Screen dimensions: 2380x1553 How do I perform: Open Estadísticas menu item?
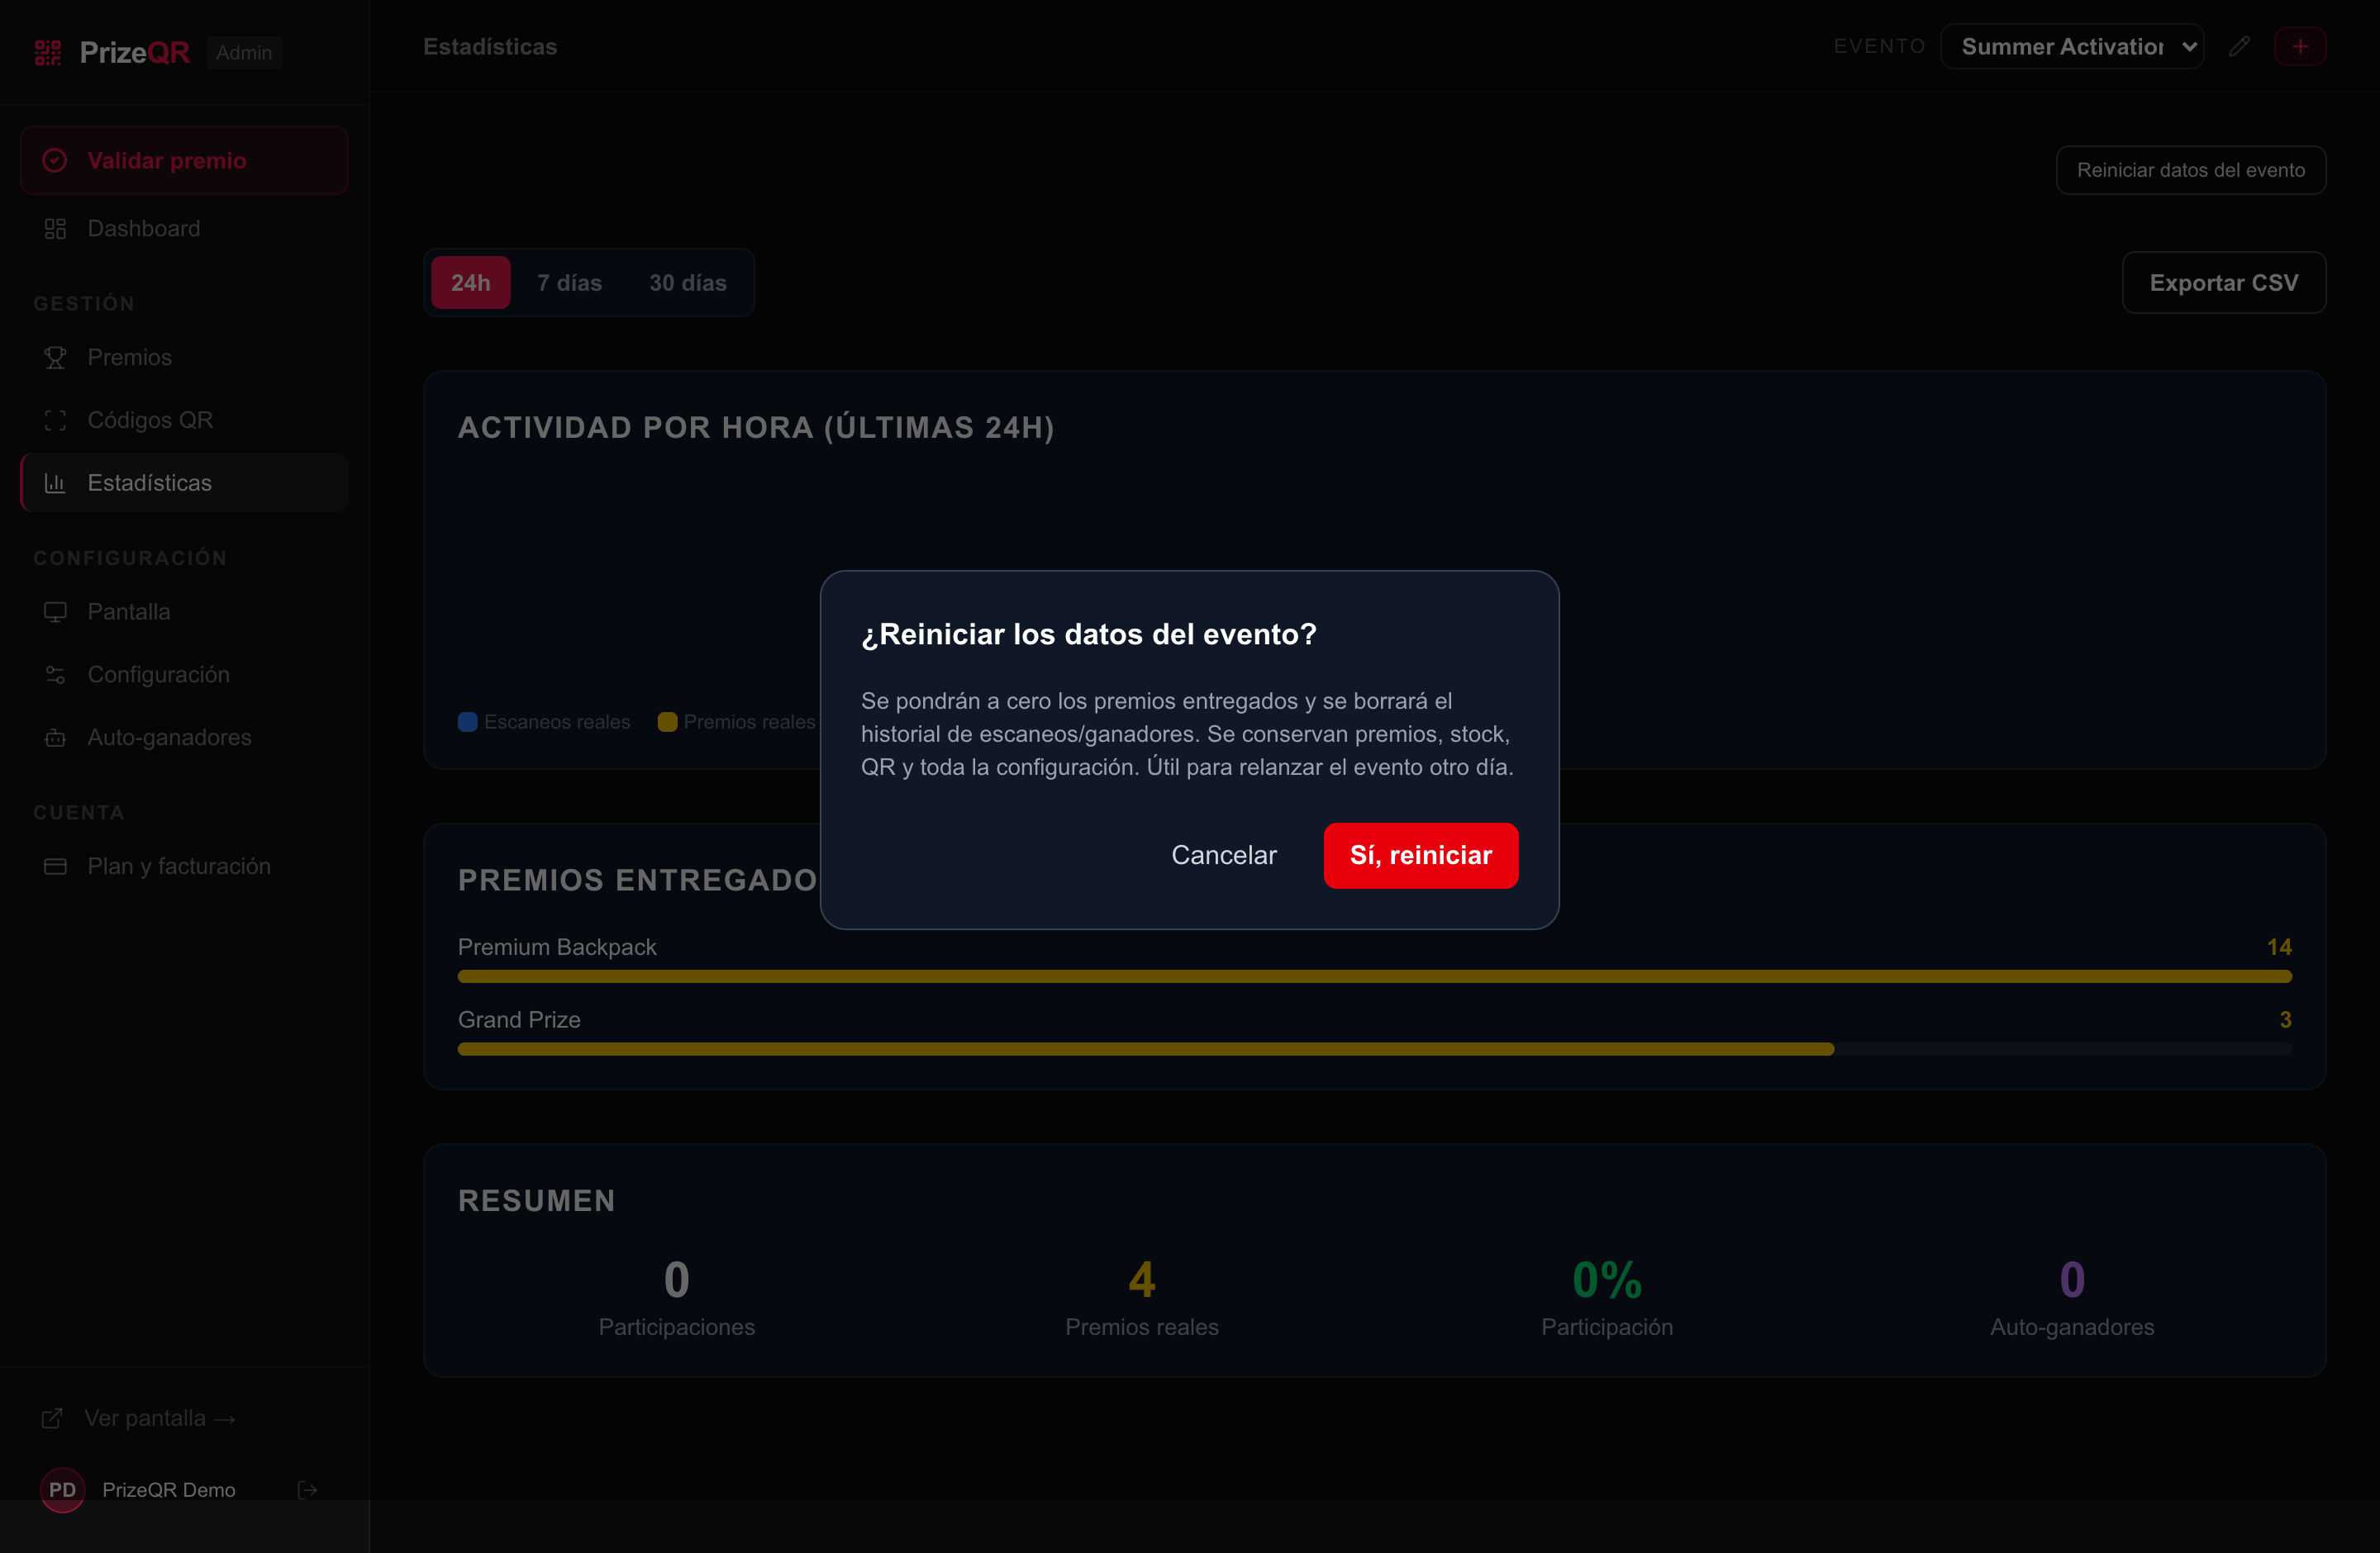tap(184, 482)
